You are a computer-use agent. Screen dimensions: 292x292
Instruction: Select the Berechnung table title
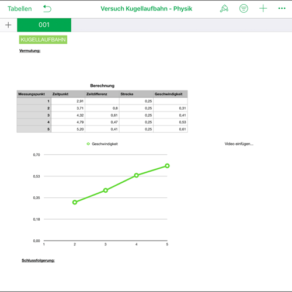[102, 86]
